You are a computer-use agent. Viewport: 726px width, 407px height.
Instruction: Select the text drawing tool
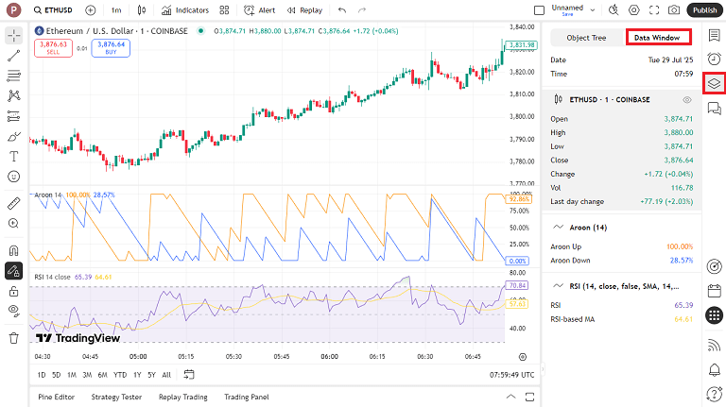14,156
